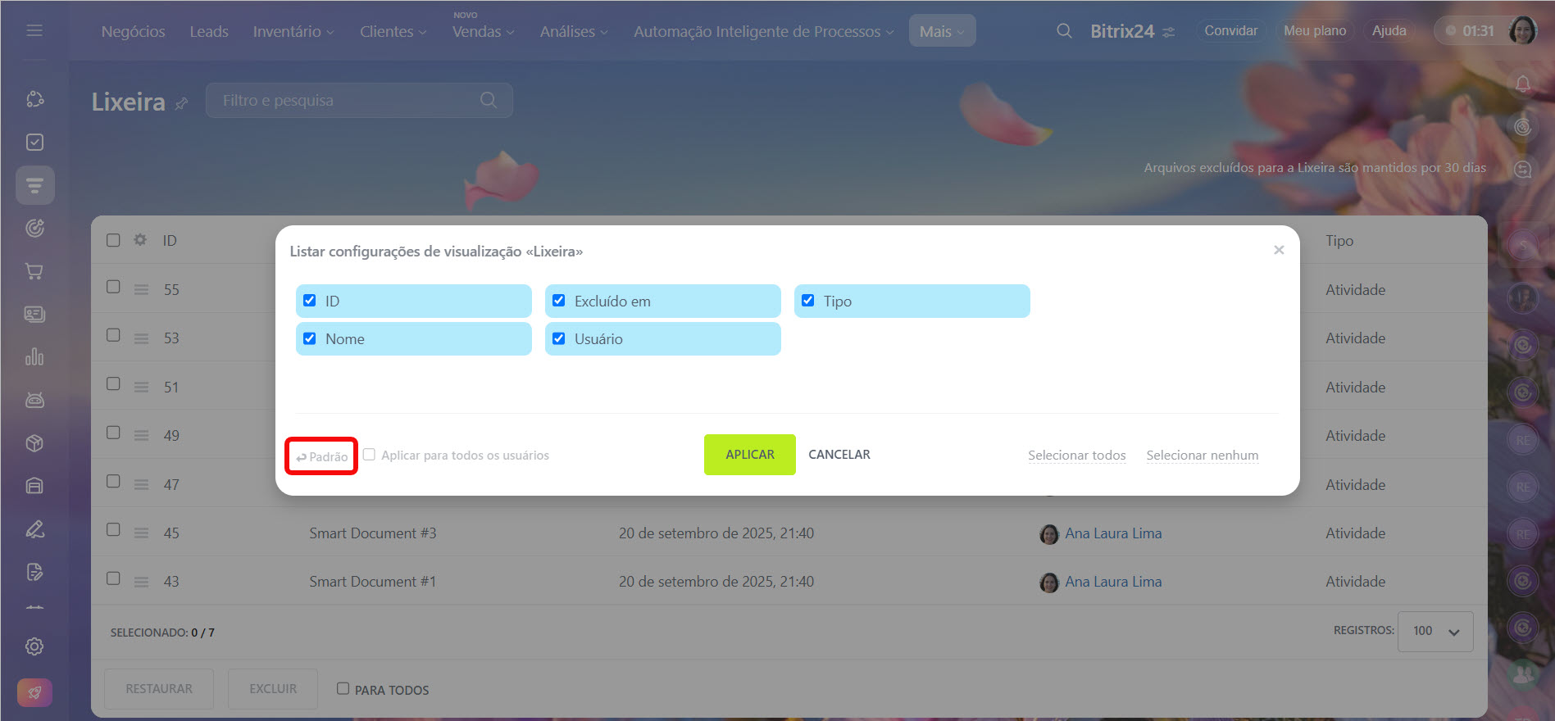Uncheck the Excluído em column checkbox
The image size is (1555, 721).
[x=559, y=301]
